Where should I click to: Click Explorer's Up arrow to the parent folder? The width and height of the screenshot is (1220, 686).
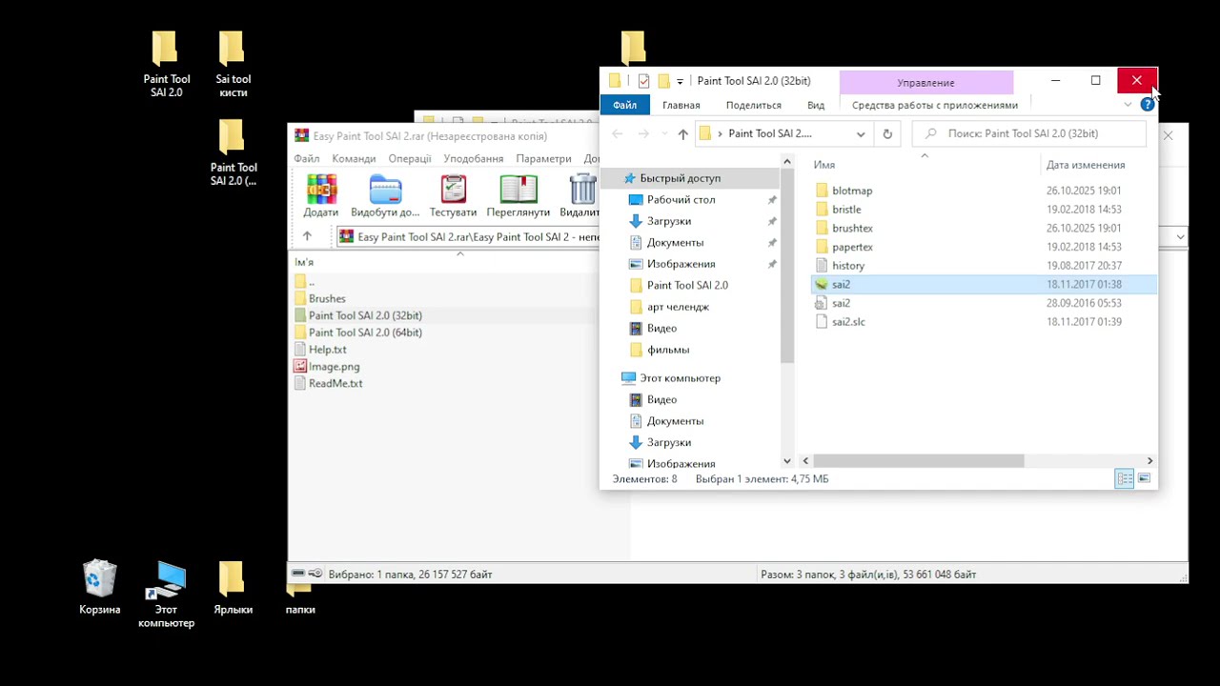click(682, 134)
